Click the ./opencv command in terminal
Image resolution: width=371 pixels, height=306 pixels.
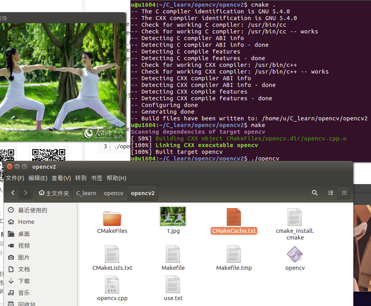point(265,159)
